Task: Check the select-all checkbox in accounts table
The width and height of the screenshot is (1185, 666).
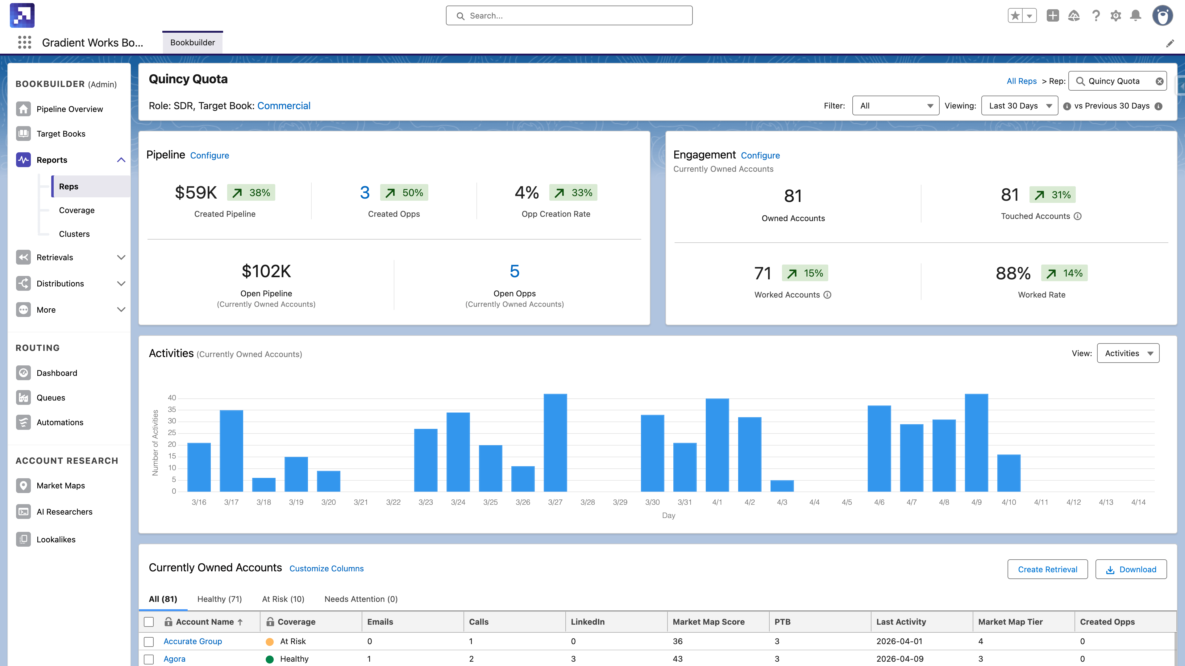Action: click(x=149, y=622)
